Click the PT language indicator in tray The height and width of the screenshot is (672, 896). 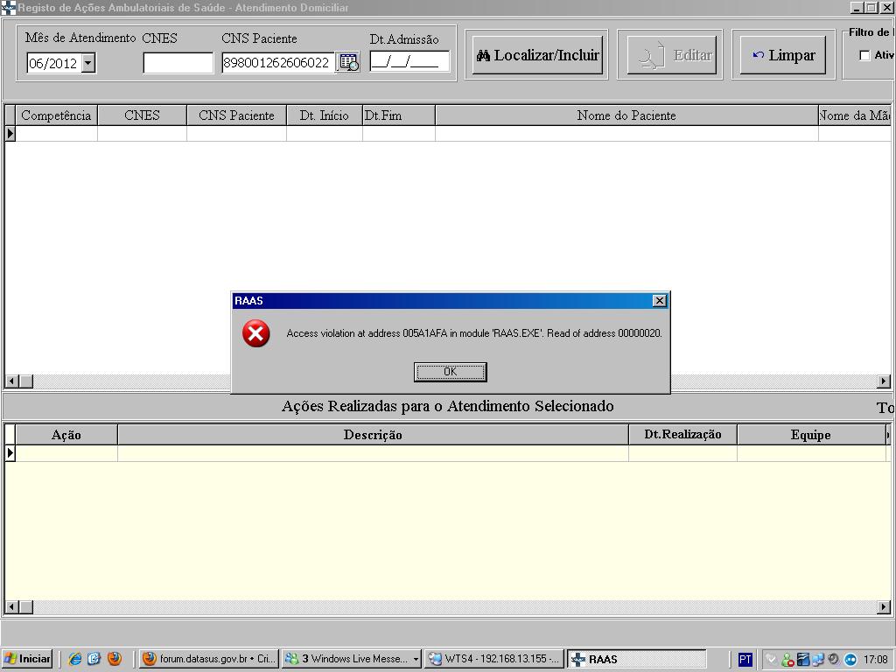745,660
